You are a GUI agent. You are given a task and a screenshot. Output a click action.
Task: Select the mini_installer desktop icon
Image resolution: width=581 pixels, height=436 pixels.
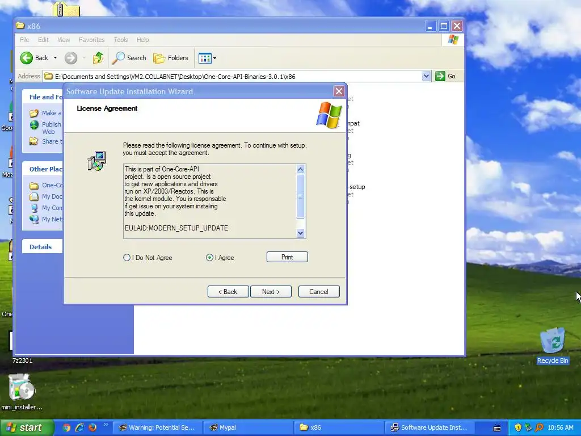pos(22,392)
